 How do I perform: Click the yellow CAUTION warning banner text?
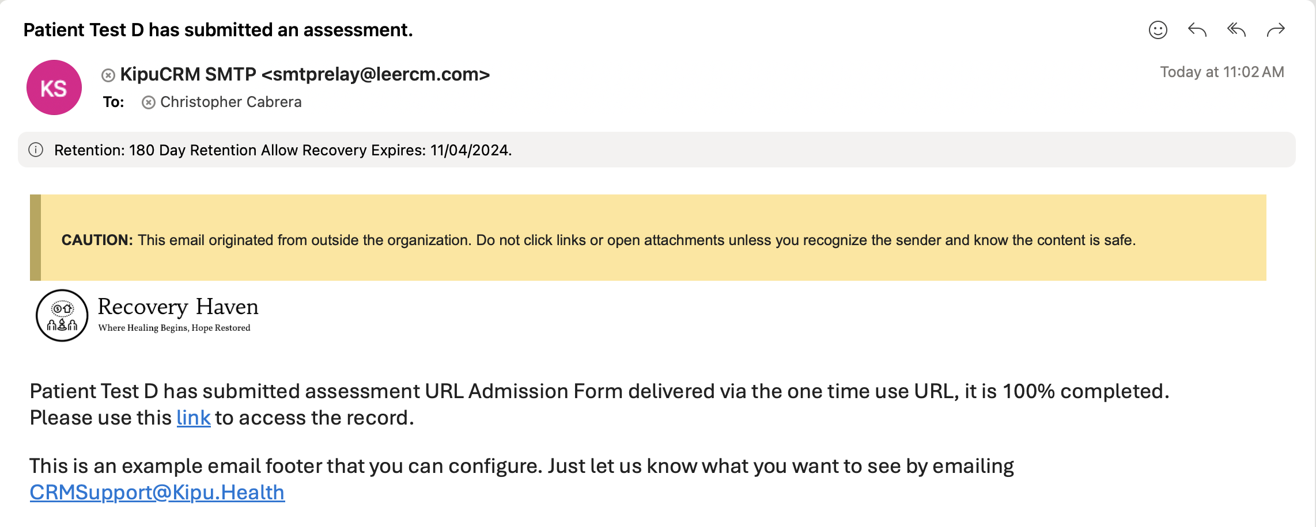point(598,240)
